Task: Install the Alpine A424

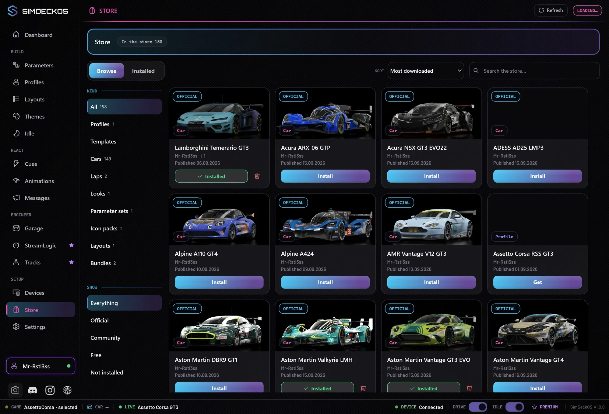Action: 325,282
